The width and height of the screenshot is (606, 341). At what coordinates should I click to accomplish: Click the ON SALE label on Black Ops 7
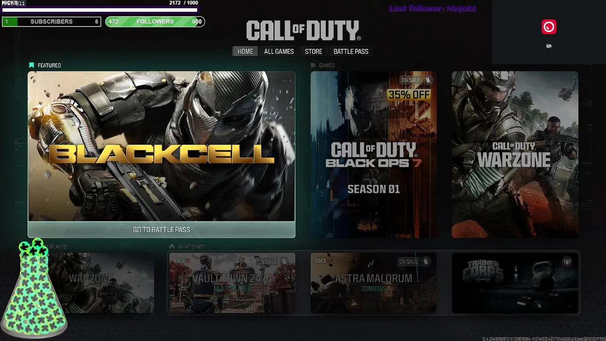tap(410, 80)
